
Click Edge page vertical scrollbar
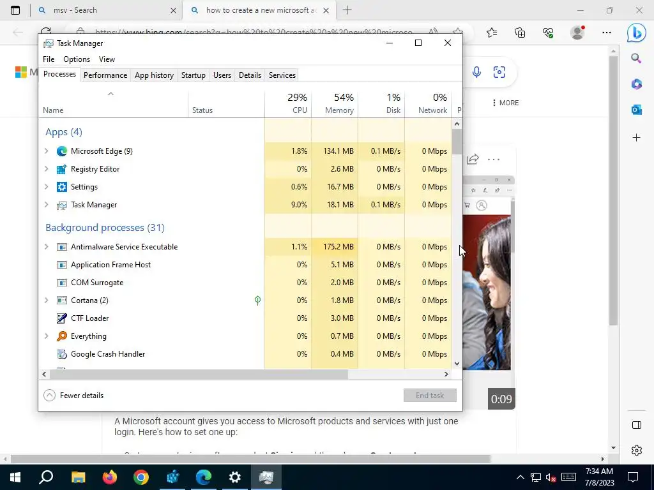613,189
